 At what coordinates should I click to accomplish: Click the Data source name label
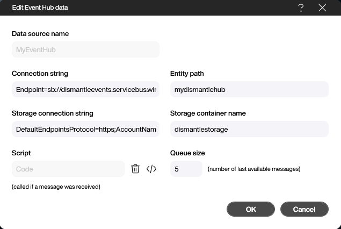pos(40,34)
